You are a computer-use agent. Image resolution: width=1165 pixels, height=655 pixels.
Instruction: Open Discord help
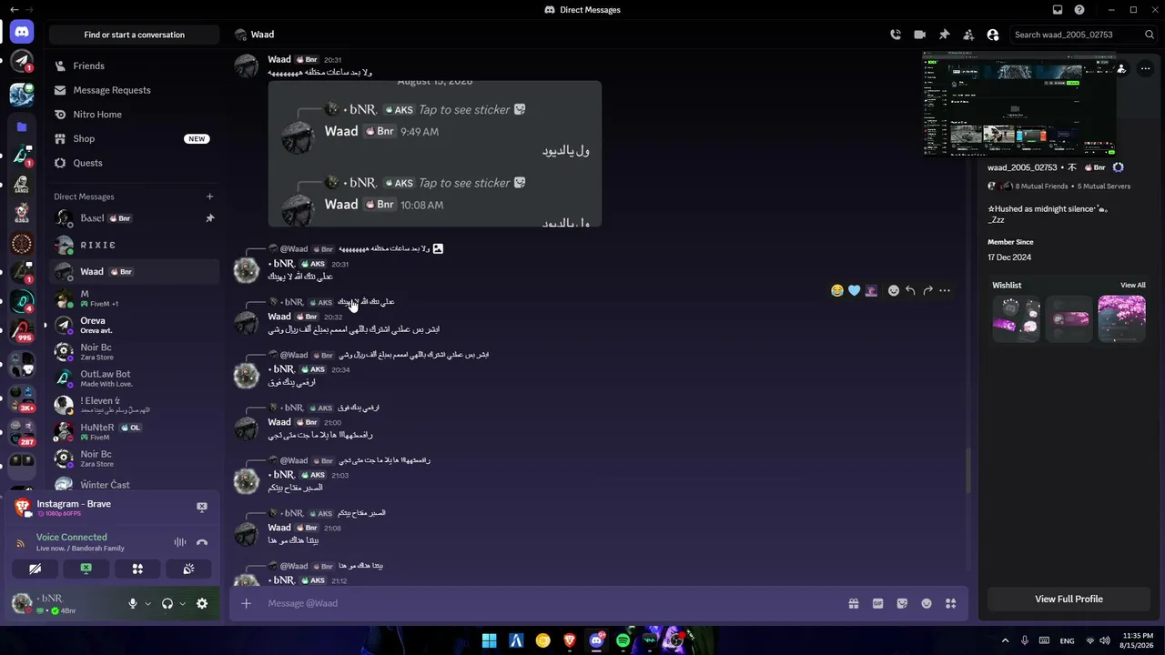coord(1079,10)
